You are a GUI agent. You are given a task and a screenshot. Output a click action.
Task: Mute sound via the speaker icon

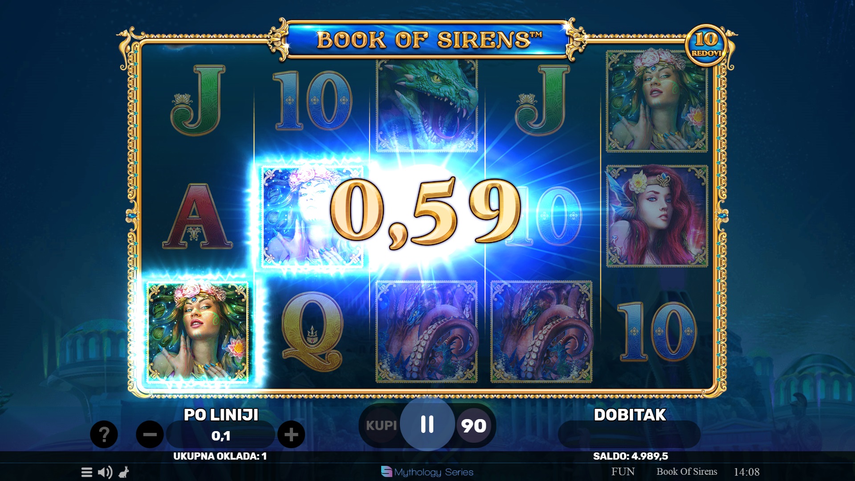pyautogui.click(x=105, y=472)
